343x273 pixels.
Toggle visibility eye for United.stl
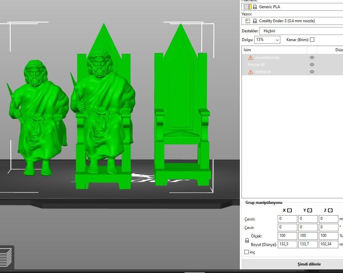pos(312,72)
